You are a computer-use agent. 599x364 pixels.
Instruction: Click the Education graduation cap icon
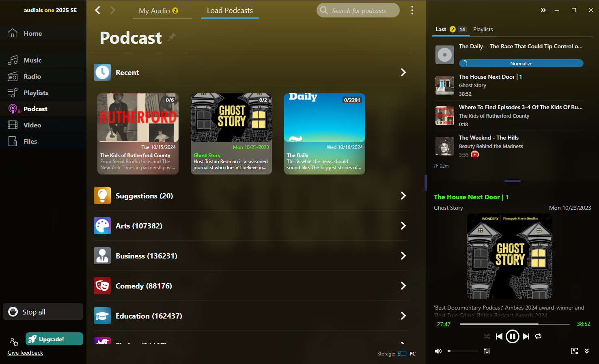point(102,316)
